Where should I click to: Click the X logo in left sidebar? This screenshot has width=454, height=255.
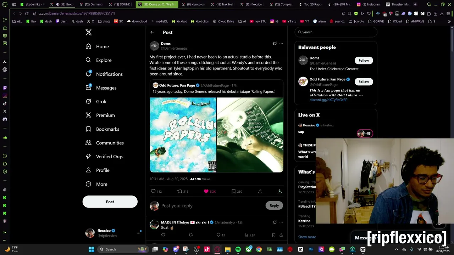[x=89, y=32]
